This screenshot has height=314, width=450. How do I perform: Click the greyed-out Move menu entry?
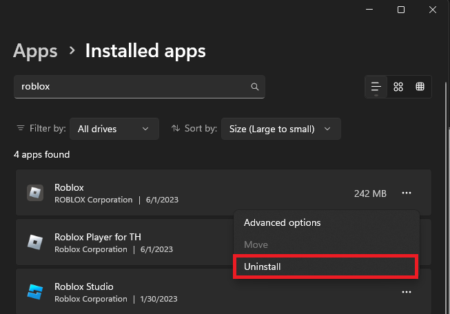[256, 244]
